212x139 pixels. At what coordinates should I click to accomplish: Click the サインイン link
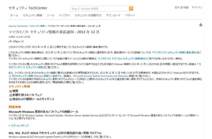[x=197, y=7]
